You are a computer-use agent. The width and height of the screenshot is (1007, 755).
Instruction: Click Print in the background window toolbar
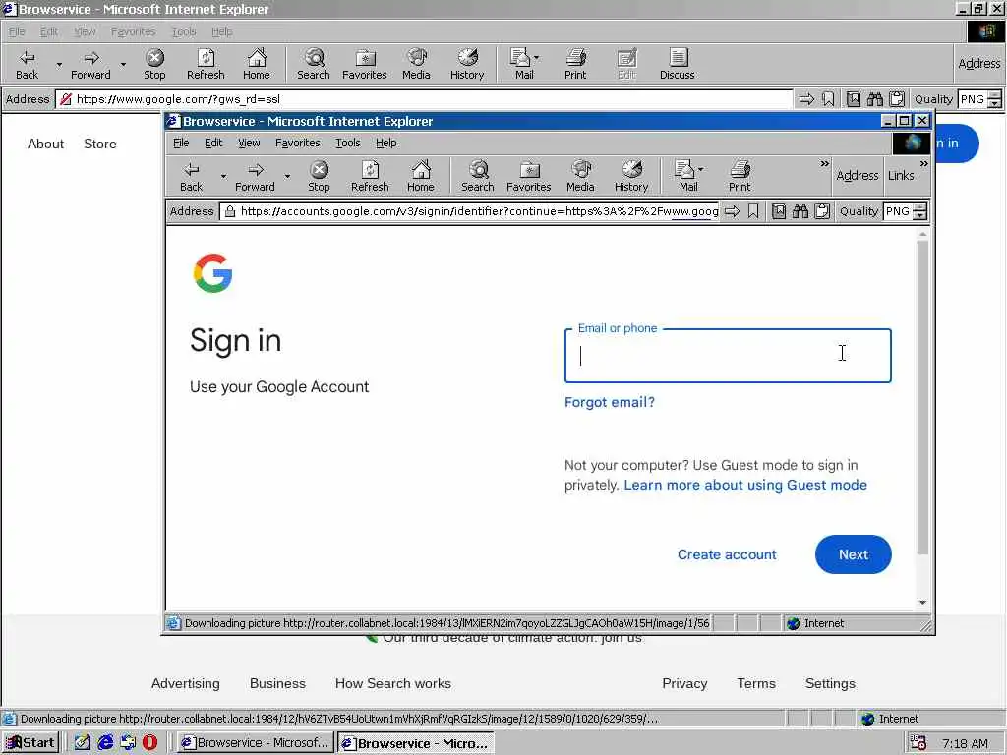(575, 64)
